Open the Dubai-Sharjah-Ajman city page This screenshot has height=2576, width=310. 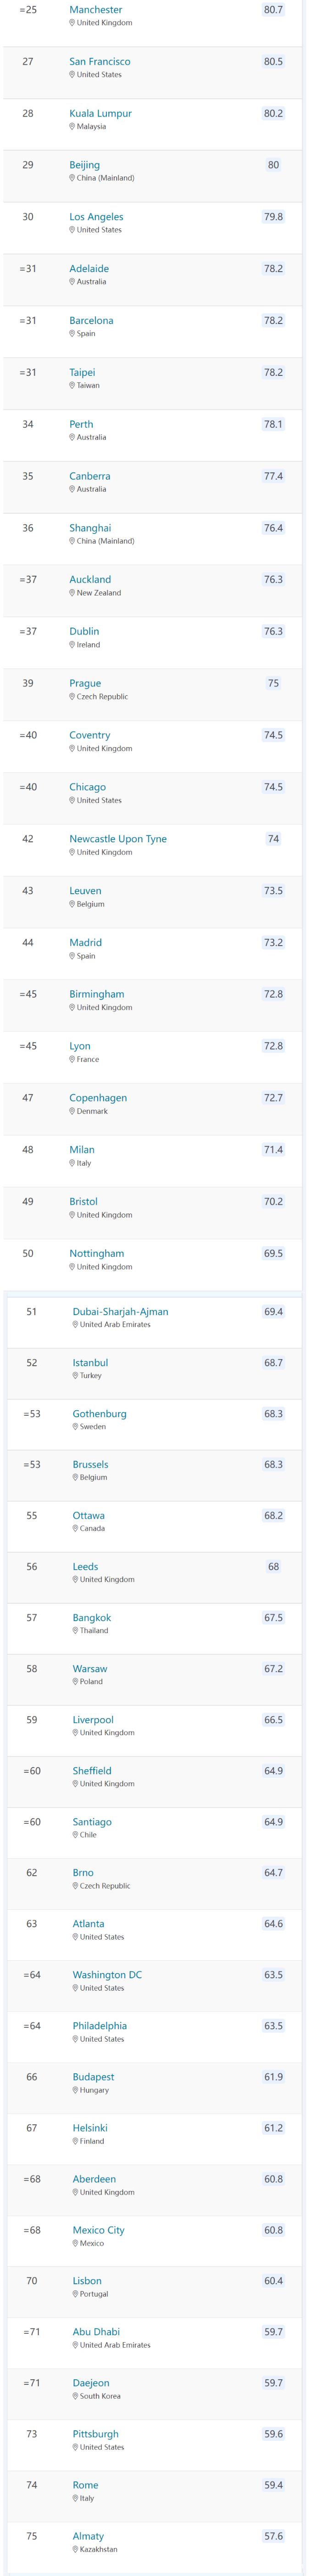coord(121,1312)
